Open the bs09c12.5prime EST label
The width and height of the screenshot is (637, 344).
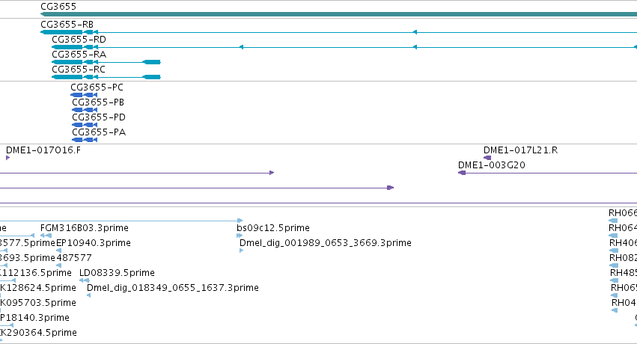(x=273, y=228)
